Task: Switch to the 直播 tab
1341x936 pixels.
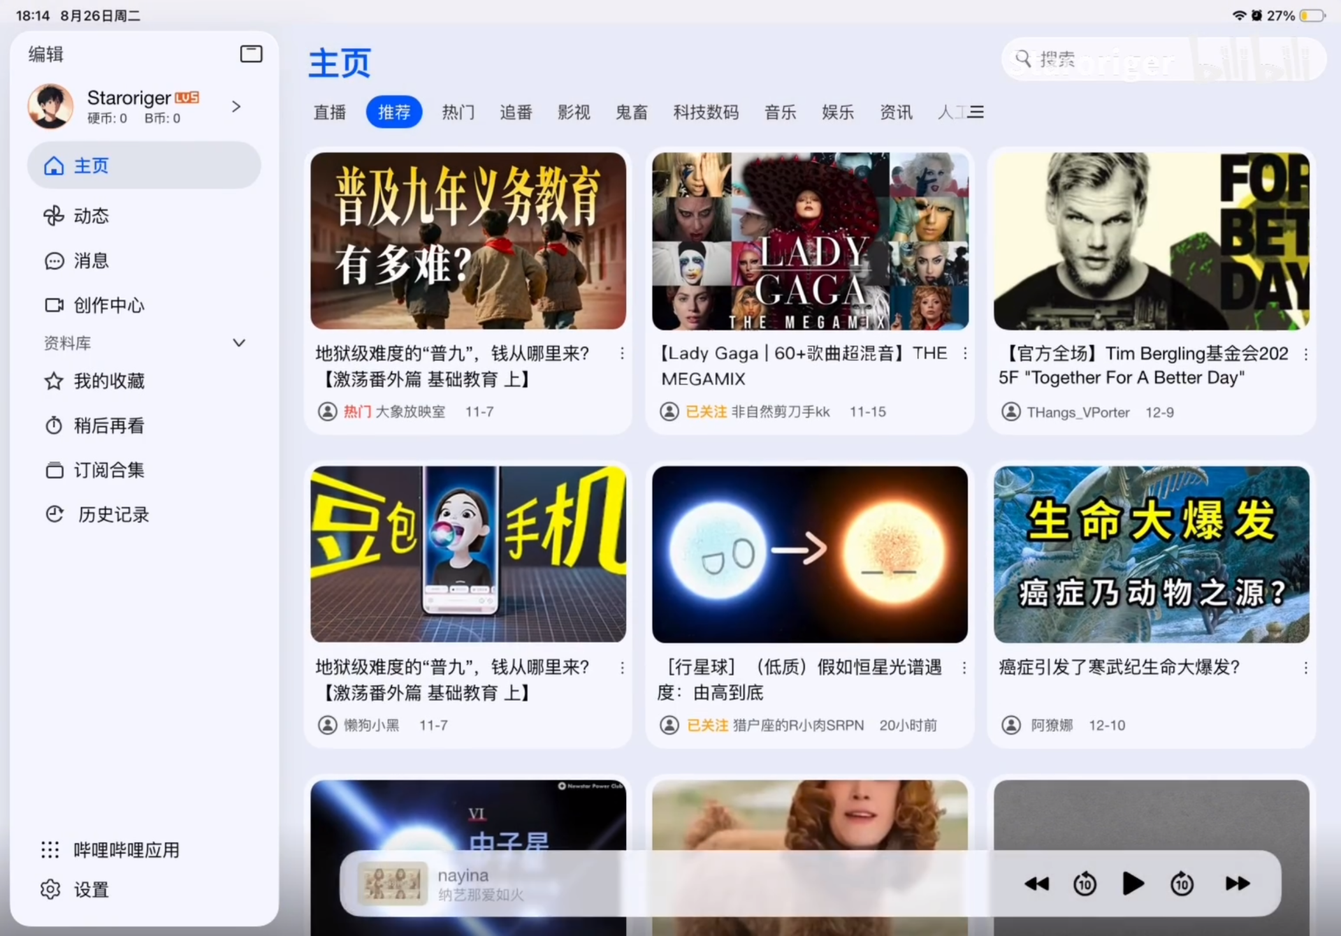Action: coord(330,112)
